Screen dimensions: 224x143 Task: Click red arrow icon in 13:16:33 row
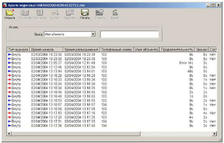[9, 80]
